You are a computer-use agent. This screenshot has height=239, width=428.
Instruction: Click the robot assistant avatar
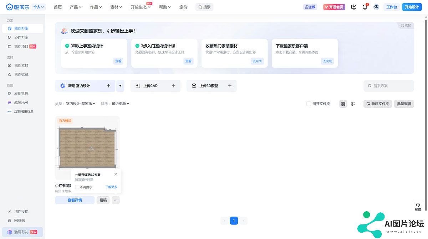(376, 7)
